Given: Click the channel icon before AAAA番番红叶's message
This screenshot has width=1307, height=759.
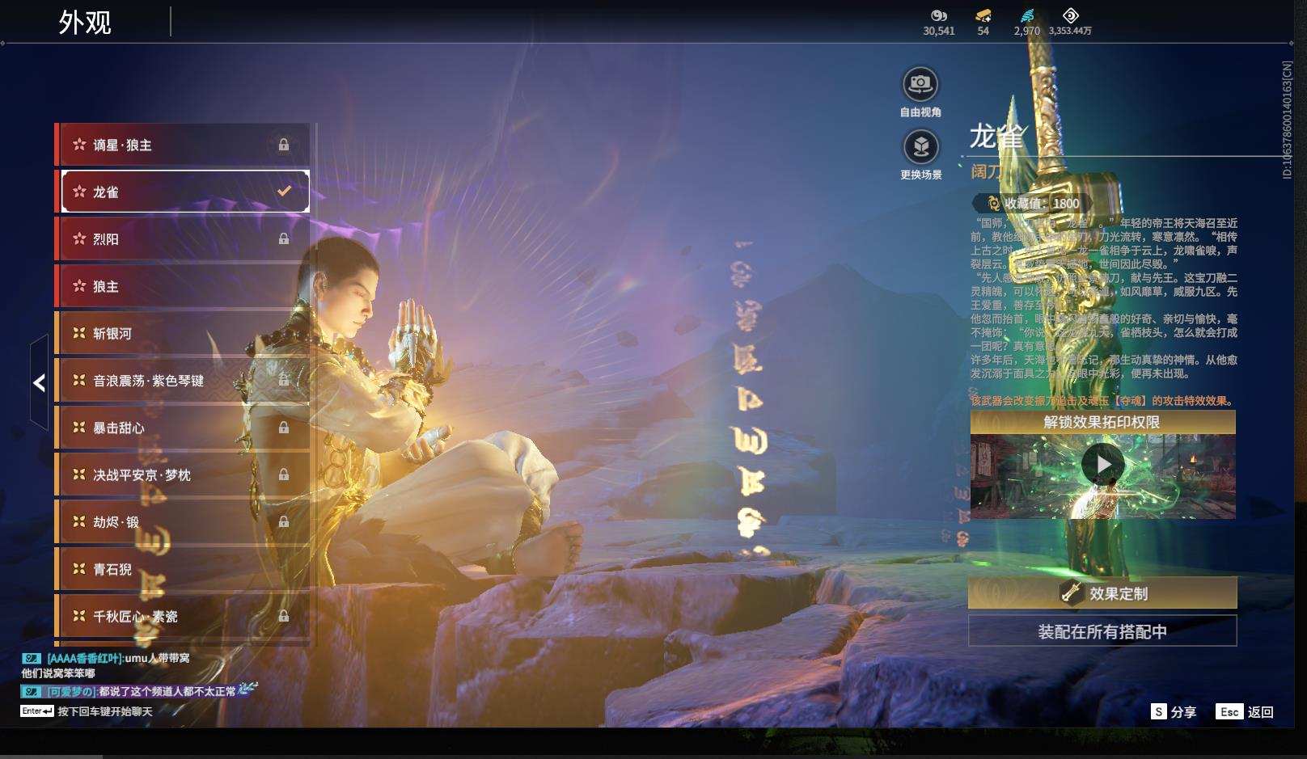Looking at the screenshot, I should pos(32,659).
